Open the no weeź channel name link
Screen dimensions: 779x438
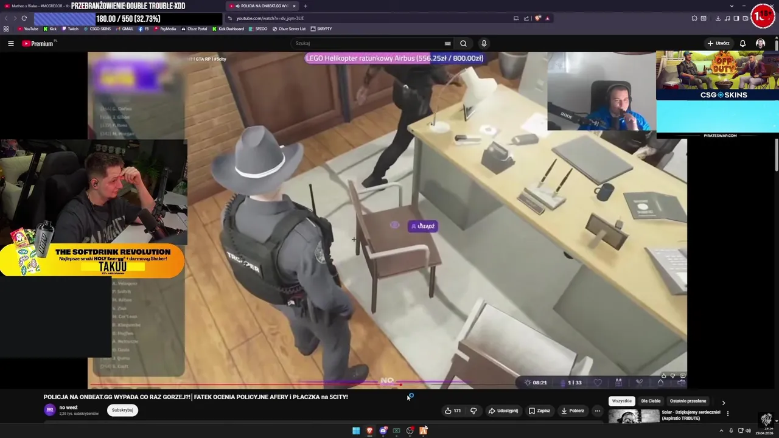click(x=68, y=407)
